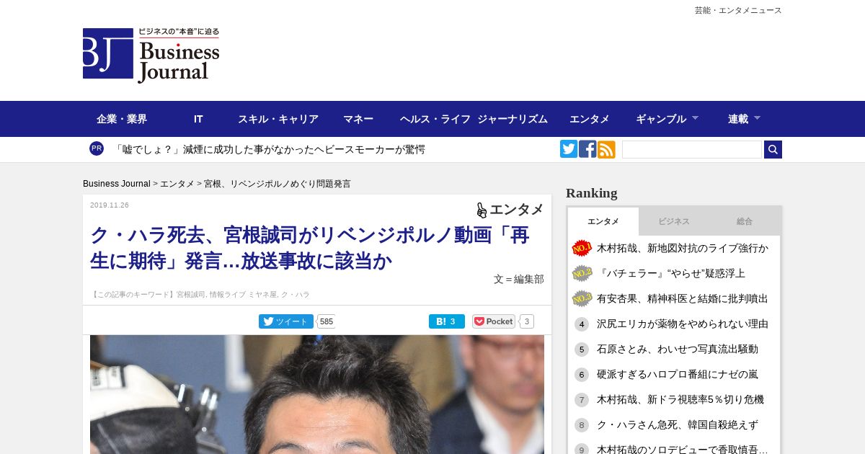Open ranking 硬派すぎるハロプロ番組にナゼの嵐
Viewport: 865px width, 454px height.
tap(678, 374)
